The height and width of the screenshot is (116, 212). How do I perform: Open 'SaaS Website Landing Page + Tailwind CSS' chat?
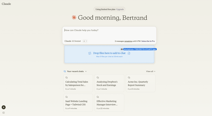[78, 103]
